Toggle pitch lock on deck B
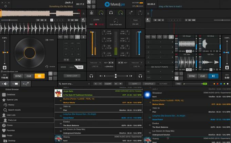231x143 pixels. (x=227, y=68)
